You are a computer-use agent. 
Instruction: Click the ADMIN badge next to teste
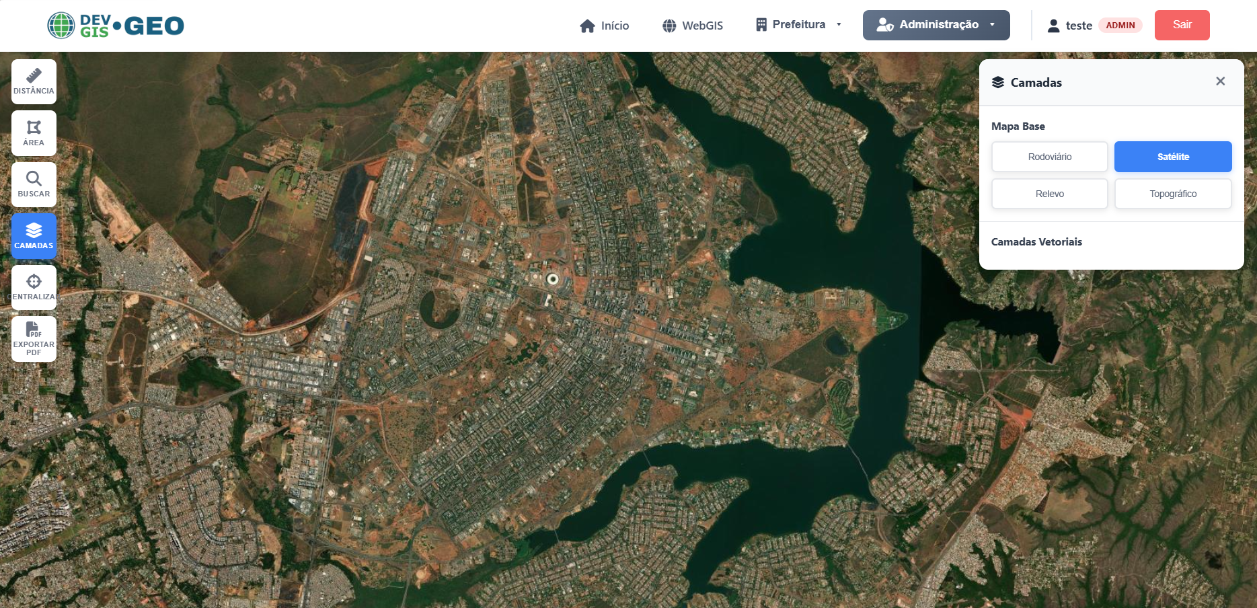(x=1120, y=25)
